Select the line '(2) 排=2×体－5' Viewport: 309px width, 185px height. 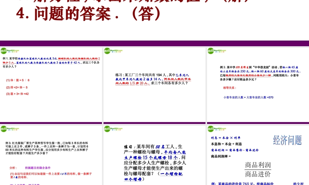tap(17, 87)
